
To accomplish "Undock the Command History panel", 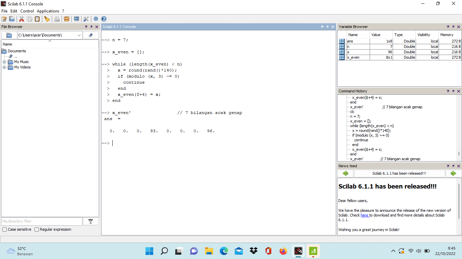I will 453,91.
